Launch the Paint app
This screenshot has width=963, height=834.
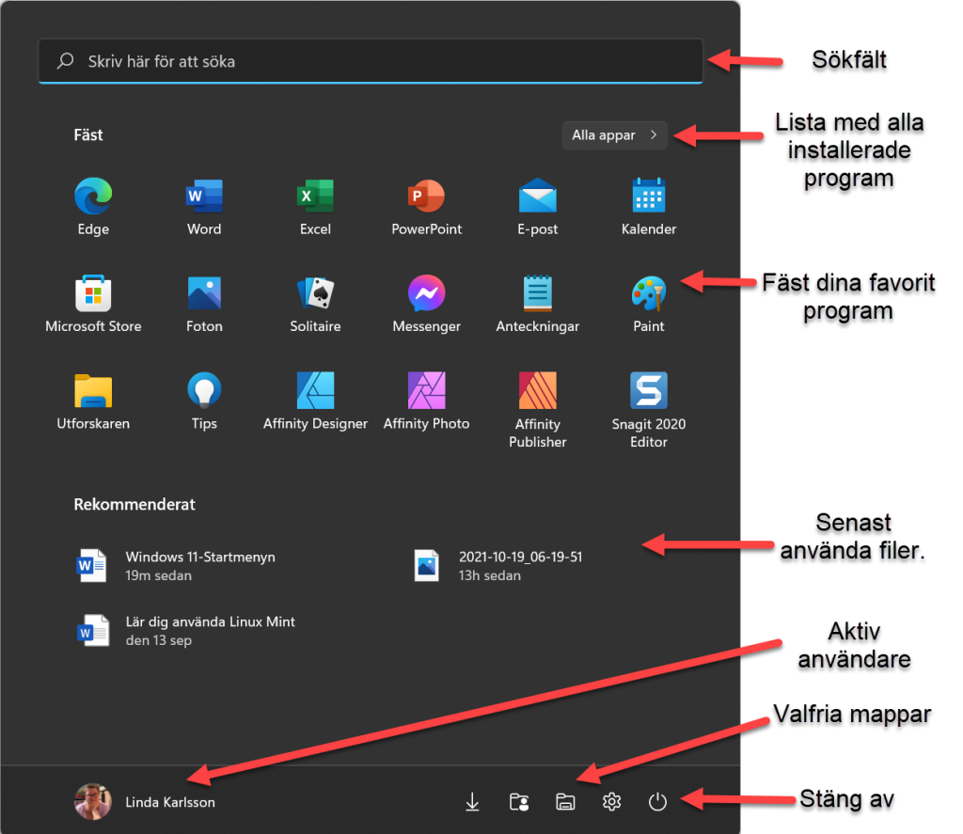tap(649, 304)
